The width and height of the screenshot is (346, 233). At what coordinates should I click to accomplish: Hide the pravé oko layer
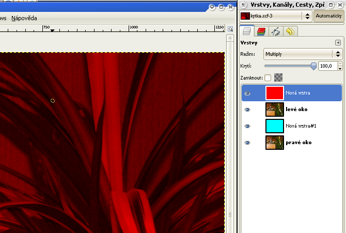point(247,143)
